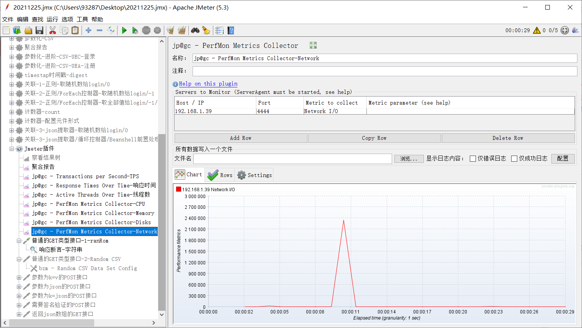The image size is (582, 328).
Task: Open the Templates icon in toolbar
Action: point(17,30)
